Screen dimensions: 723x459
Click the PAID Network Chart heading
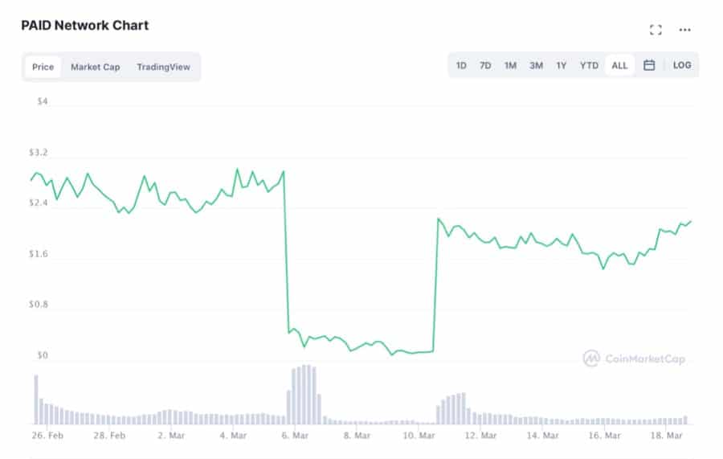84,25
